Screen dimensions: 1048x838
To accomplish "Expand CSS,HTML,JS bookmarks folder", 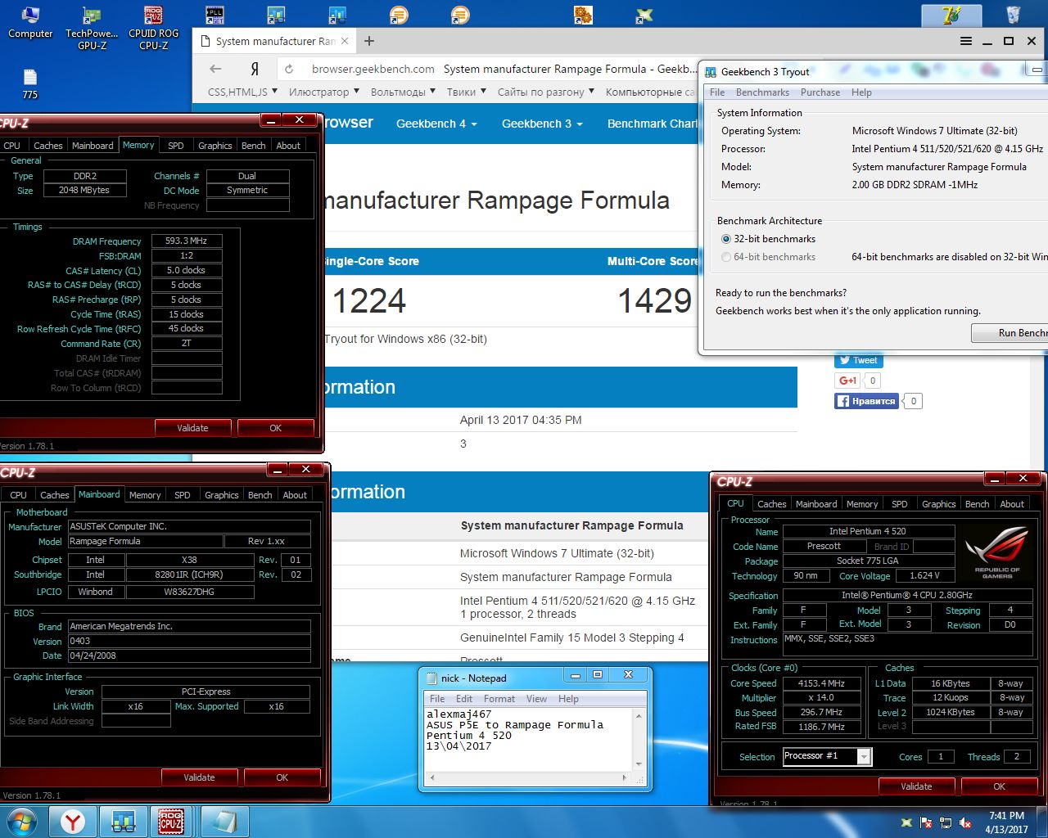I will click(242, 92).
